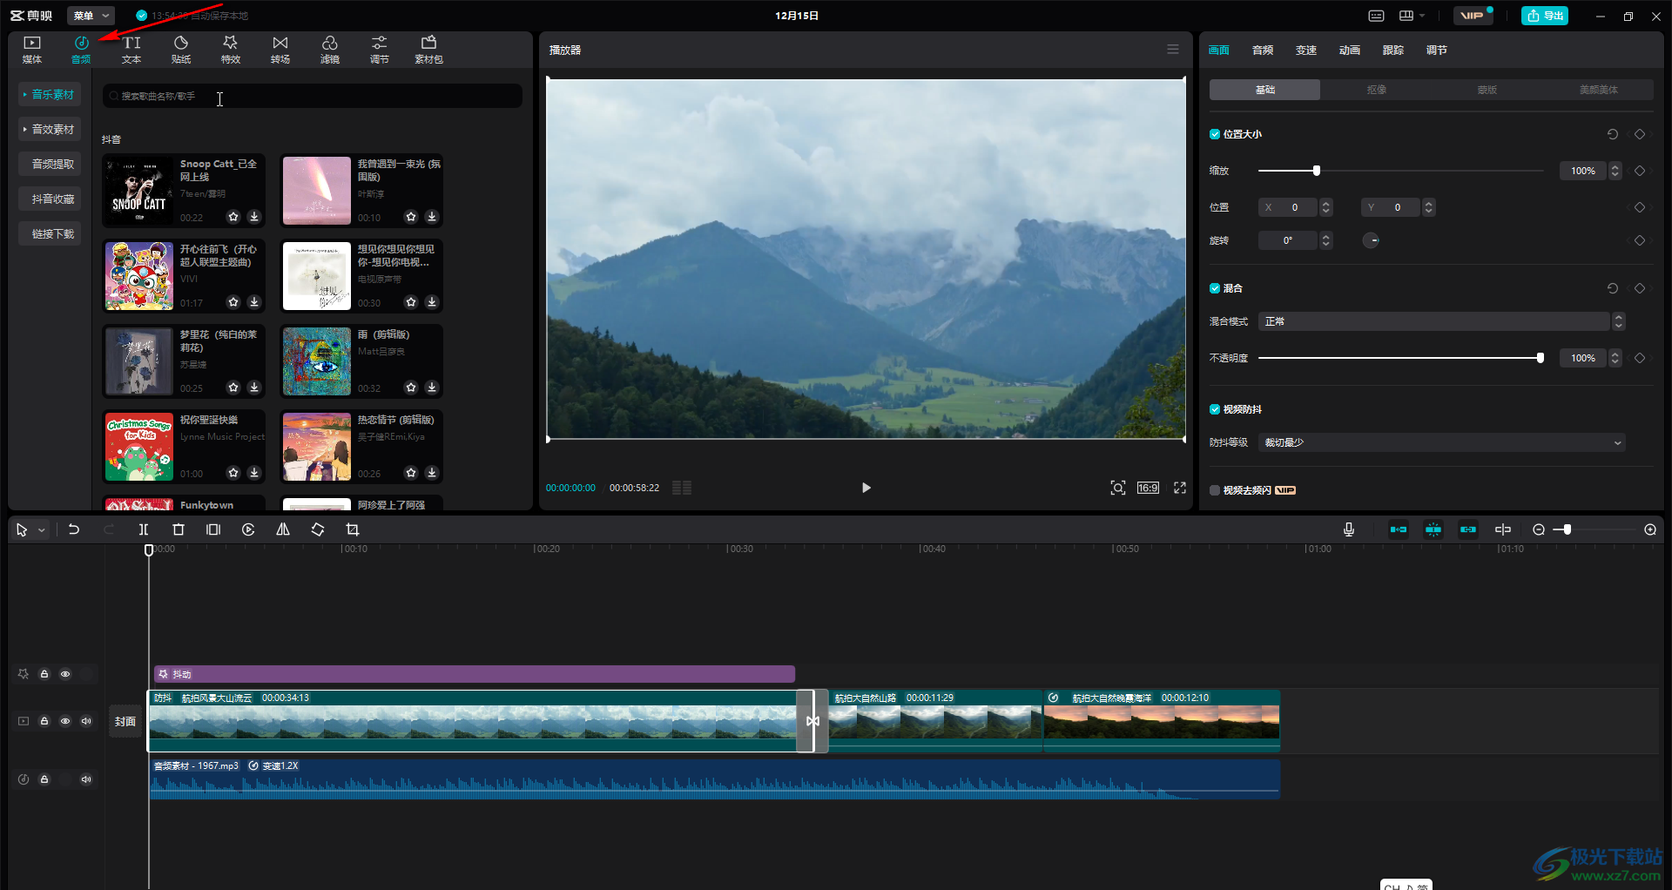Click the 封面 cover button
This screenshot has width=1672, height=890.
pyautogui.click(x=125, y=721)
